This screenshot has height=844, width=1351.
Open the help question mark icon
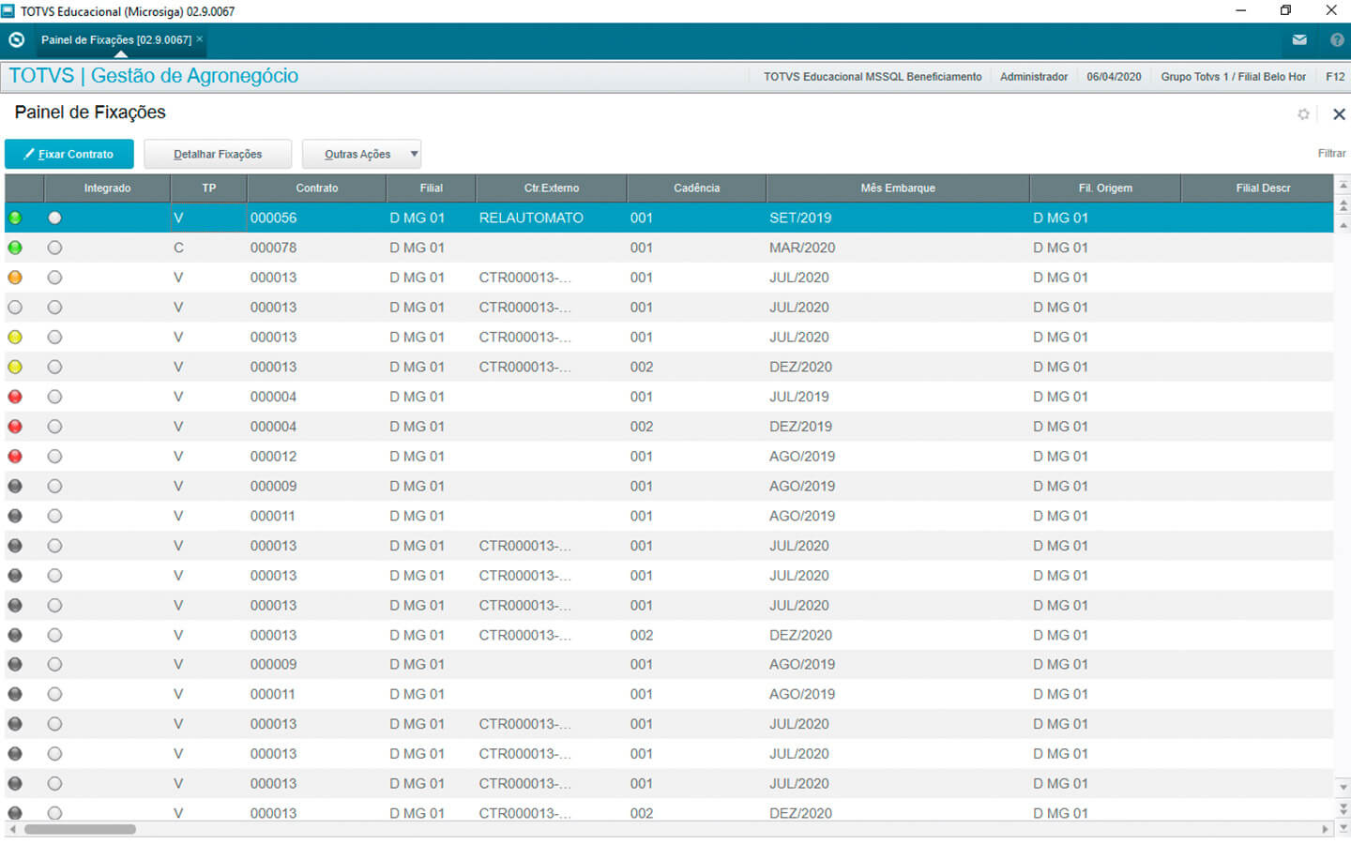1337,40
